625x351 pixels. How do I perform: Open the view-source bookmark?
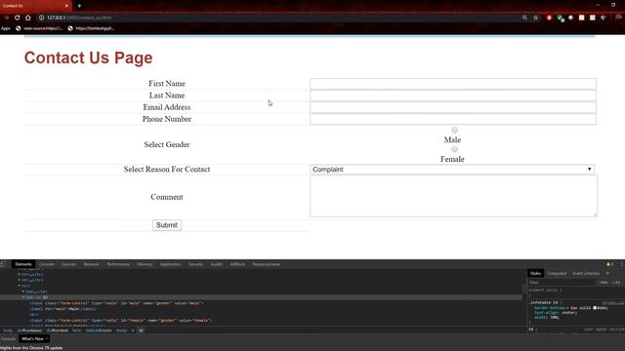tap(39, 28)
